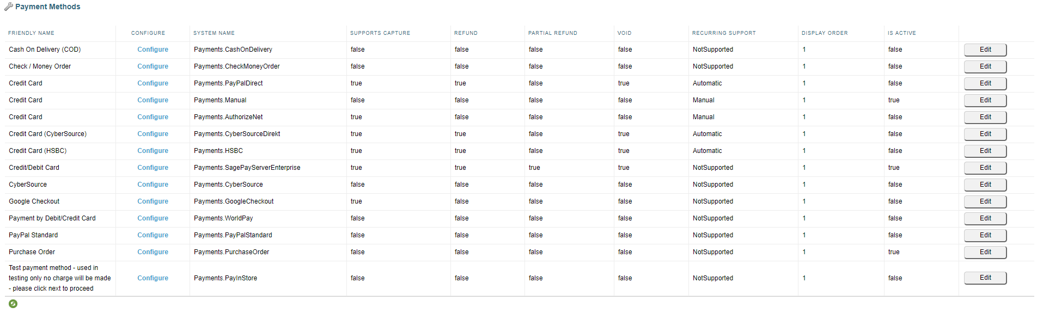Viewport: 1037px width, 313px height.
Task: Edit the Payment by Debit/Credit Card row
Action: click(985, 218)
